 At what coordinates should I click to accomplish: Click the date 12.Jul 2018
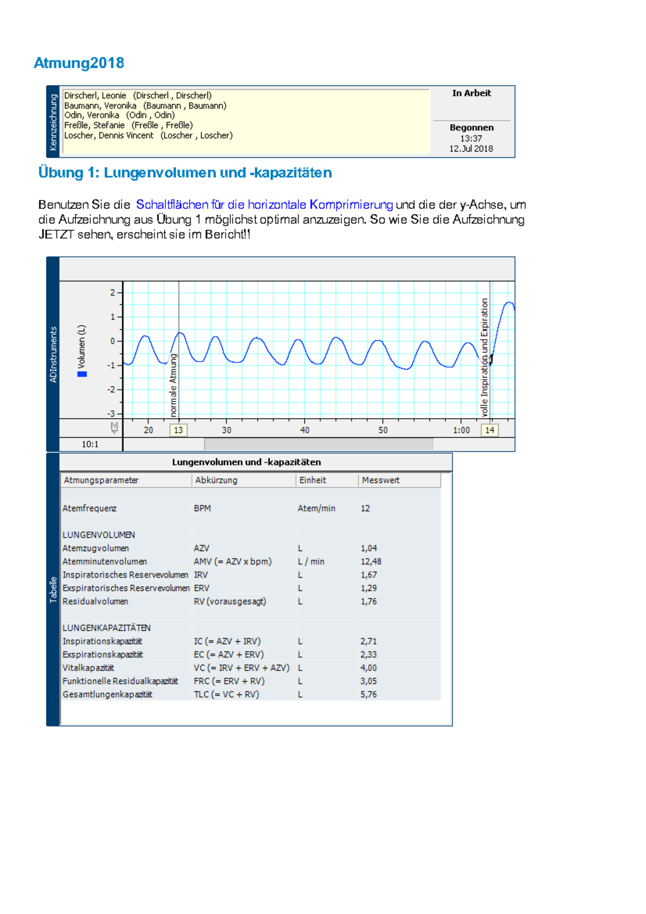471,149
